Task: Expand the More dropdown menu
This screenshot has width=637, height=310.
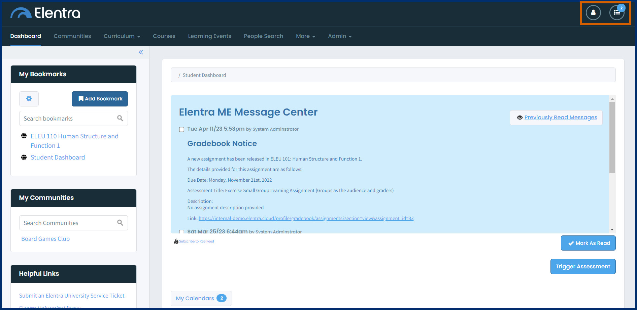Action: pos(305,36)
